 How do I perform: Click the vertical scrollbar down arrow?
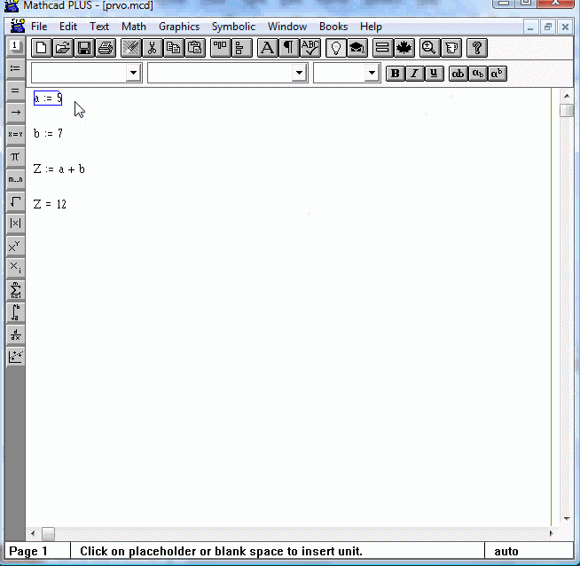coord(567,518)
